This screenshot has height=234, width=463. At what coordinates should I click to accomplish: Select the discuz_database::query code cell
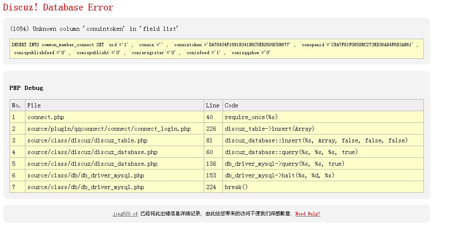pos(323,152)
